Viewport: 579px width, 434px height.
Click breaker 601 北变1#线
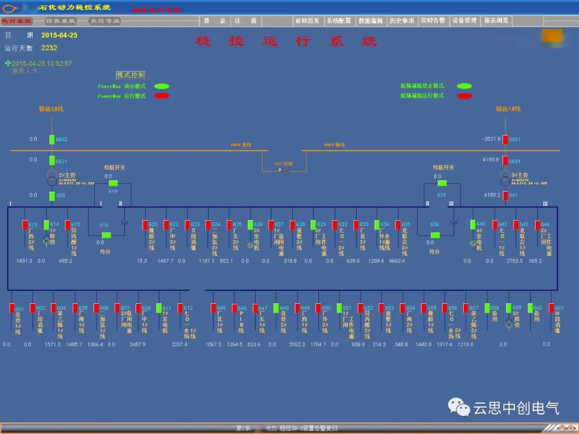point(12,308)
